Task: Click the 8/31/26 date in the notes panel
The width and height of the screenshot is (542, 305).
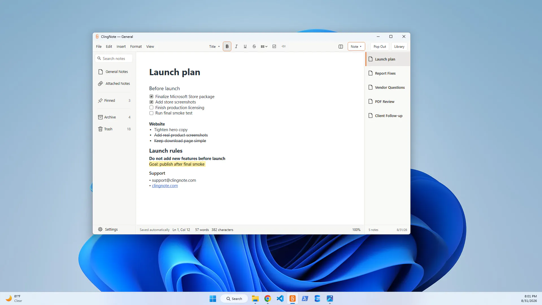Action: click(402, 230)
